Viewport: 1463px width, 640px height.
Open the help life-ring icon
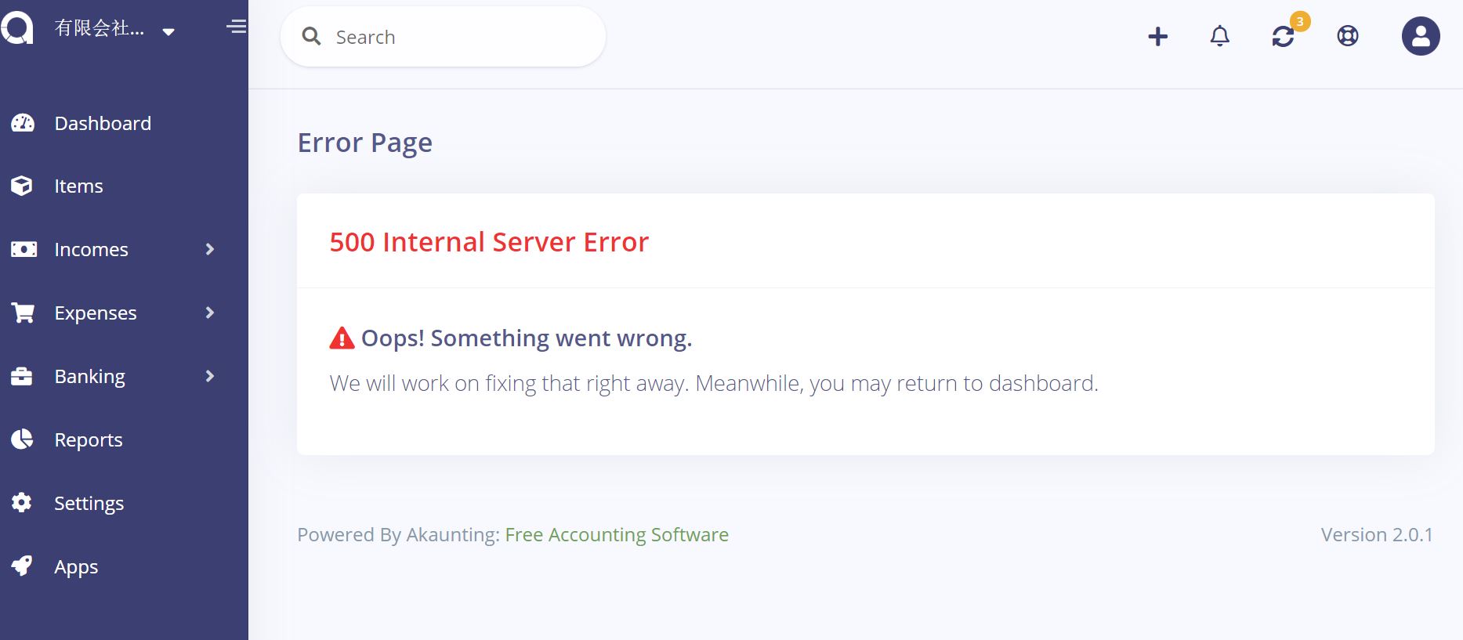coord(1349,36)
